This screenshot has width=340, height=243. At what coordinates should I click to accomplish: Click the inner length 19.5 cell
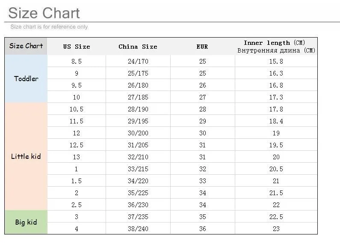[276, 145]
